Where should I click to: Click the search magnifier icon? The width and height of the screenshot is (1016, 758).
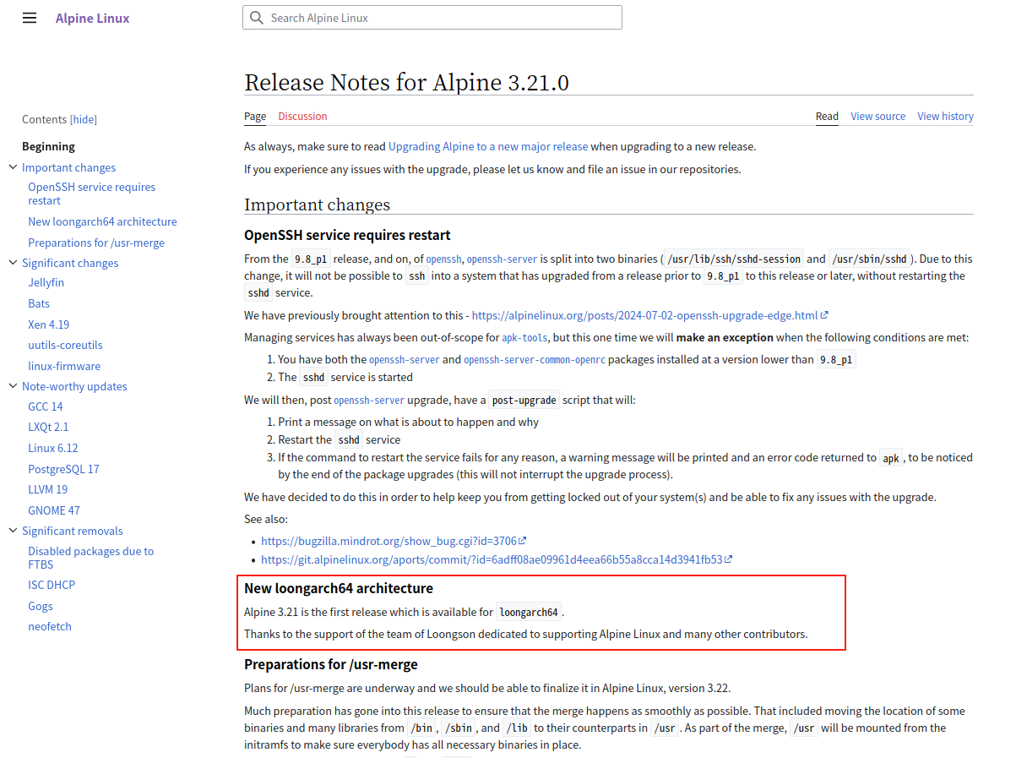257,18
